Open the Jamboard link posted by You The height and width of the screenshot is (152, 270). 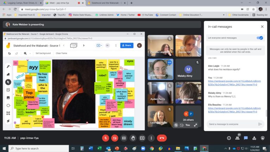234,83
